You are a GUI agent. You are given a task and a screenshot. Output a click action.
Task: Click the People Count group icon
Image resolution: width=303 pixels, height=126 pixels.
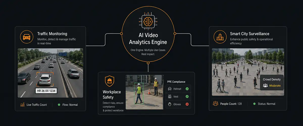pos(215,104)
